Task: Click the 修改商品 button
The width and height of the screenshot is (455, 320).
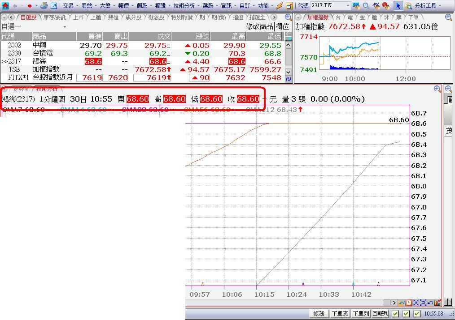Action: click(x=259, y=26)
